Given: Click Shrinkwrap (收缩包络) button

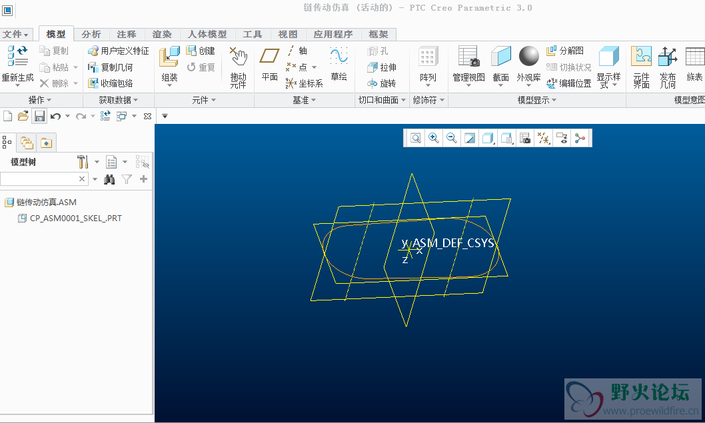Looking at the screenshot, I should [110, 83].
